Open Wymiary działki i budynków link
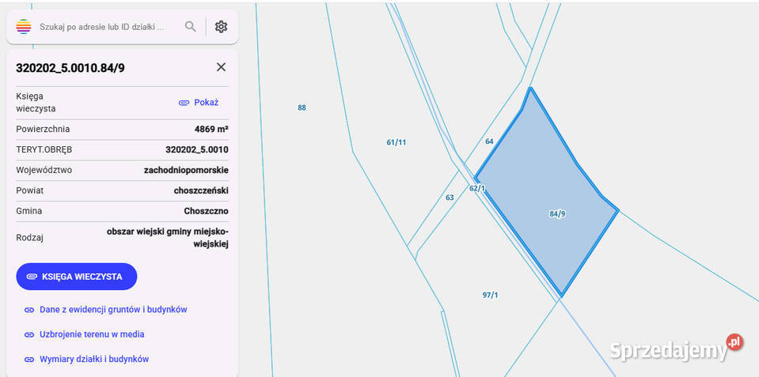 [x=94, y=359]
